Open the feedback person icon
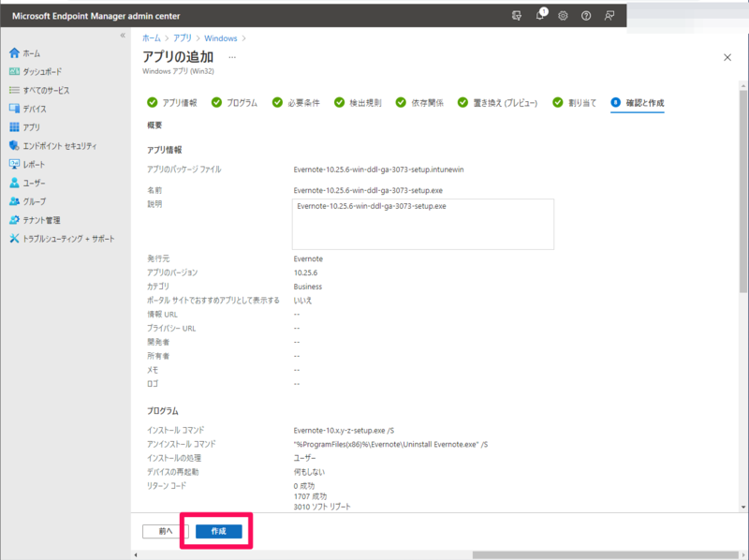Screen dimensions: 749x560 tap(609, 16)
